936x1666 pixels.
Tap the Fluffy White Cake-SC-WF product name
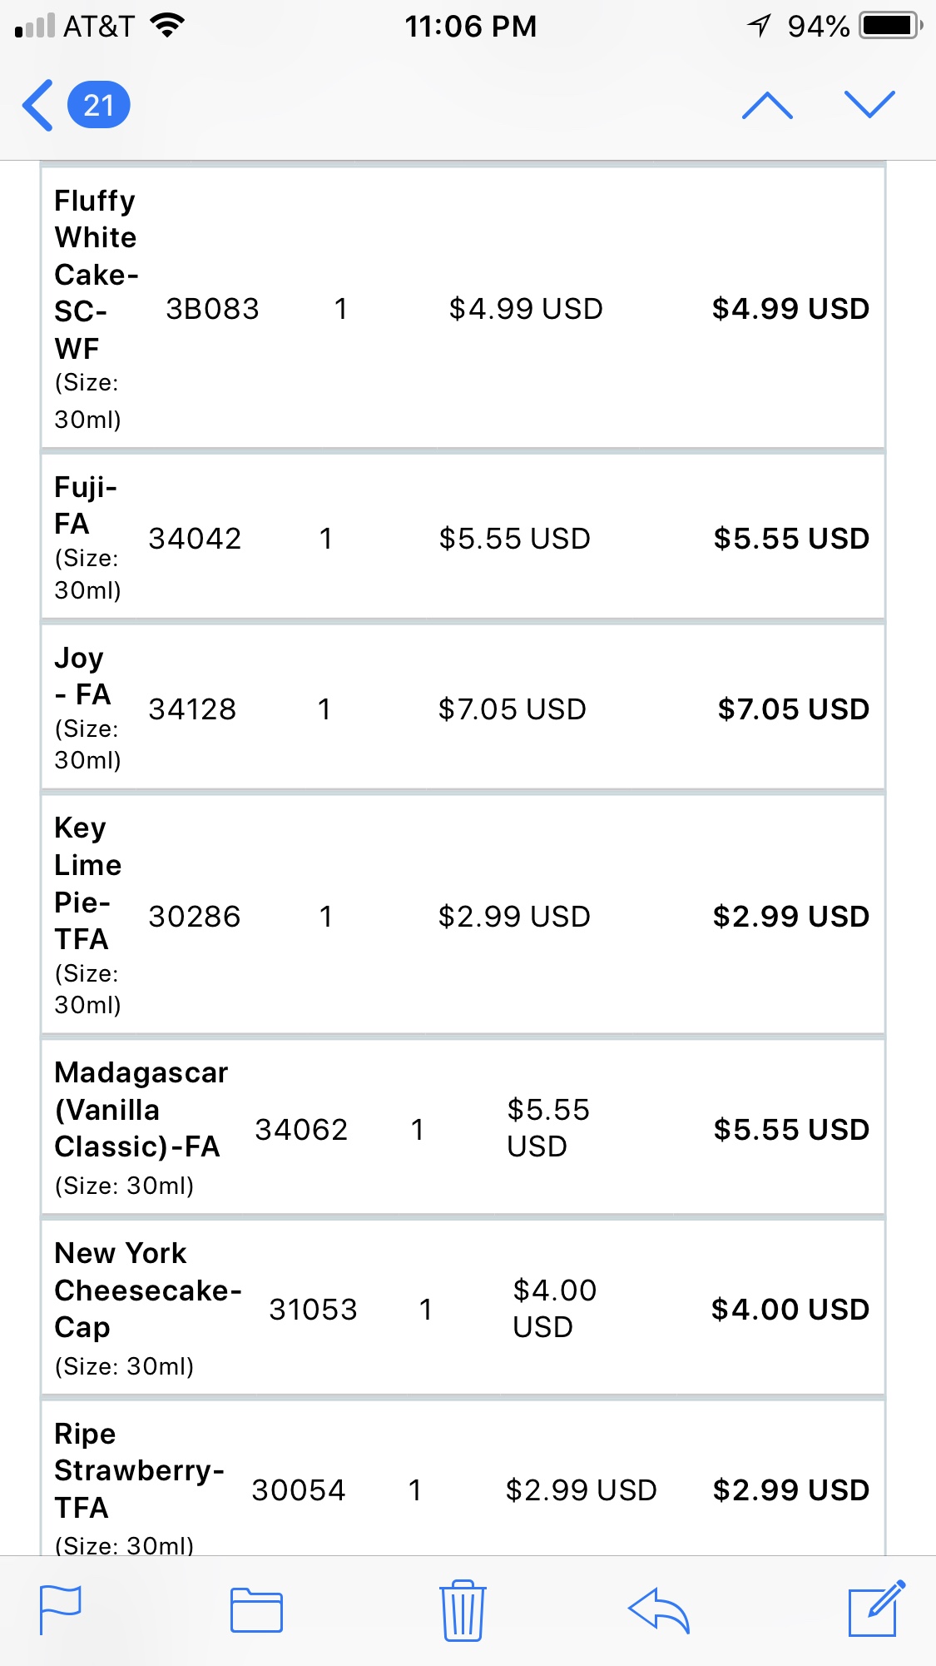95,275
